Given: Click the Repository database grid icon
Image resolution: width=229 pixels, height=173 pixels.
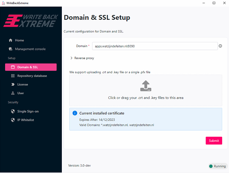Looking at the screenshot, I should (x=13, y=76).
